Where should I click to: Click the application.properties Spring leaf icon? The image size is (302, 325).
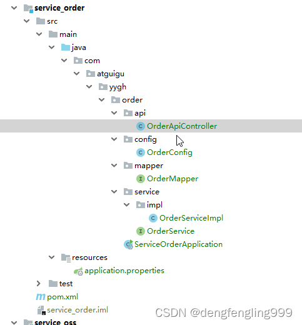pyautogui.click(x=78, y=271)
